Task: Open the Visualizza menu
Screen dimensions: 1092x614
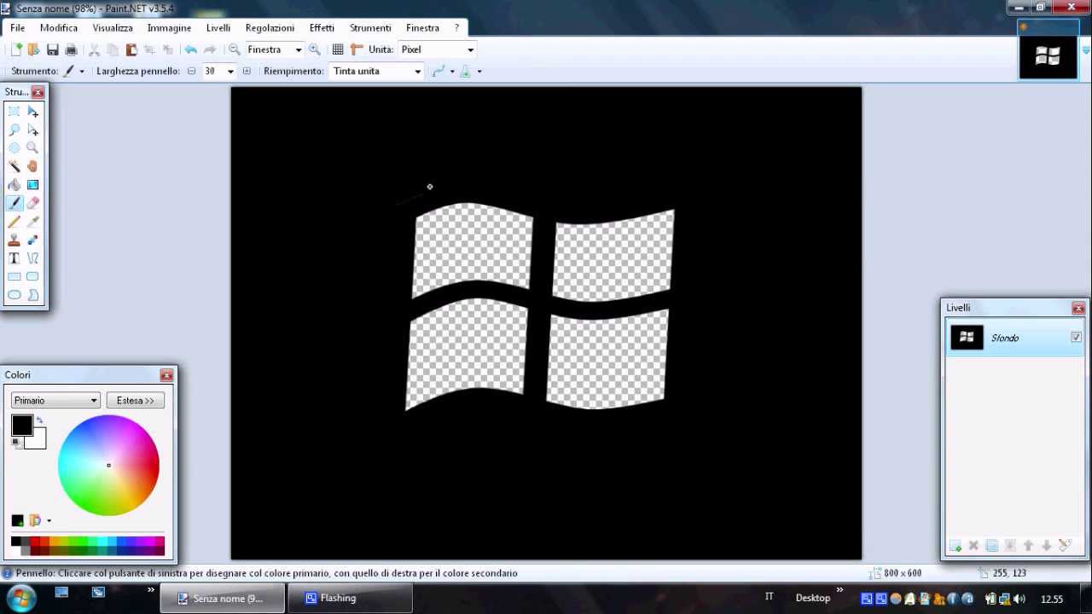Action: click(x=113, y=28)
